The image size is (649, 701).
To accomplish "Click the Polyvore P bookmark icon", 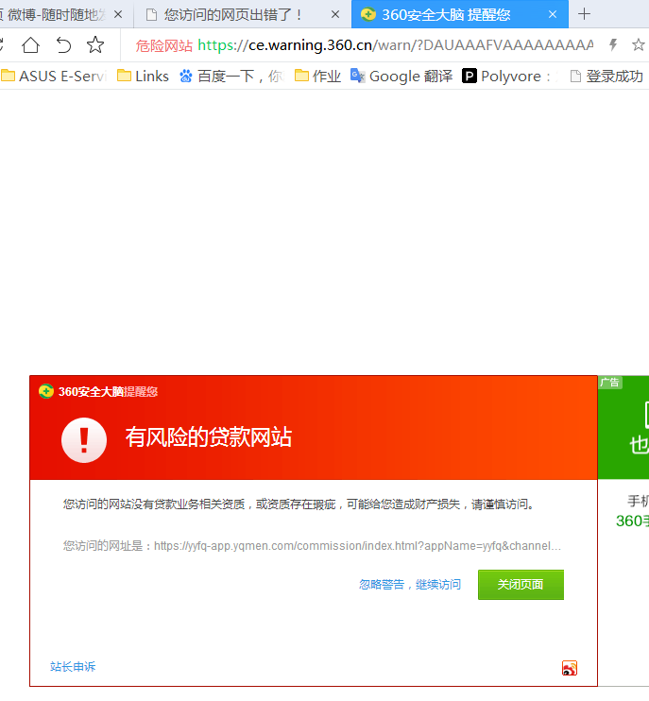I will [x=470, y=76].
